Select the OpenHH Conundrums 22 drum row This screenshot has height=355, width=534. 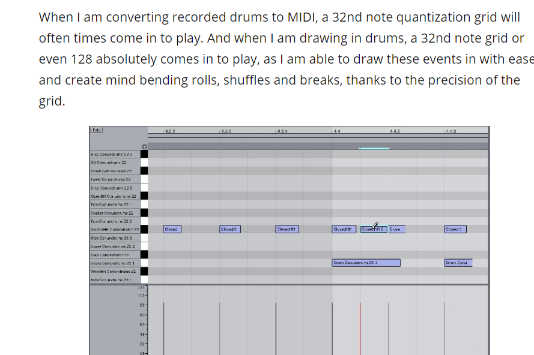tap(115, 196)
